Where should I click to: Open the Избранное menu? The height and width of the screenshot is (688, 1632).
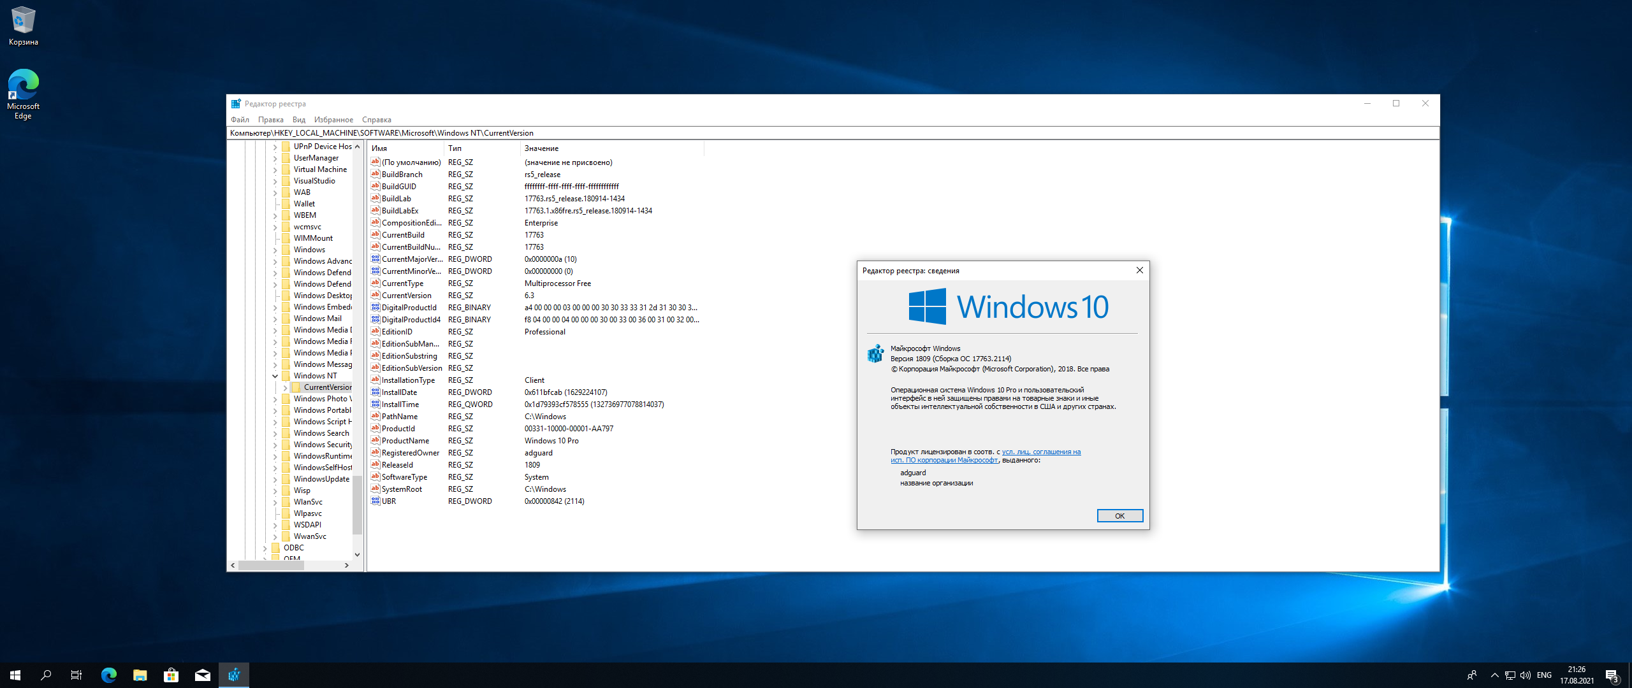[333, 120]
